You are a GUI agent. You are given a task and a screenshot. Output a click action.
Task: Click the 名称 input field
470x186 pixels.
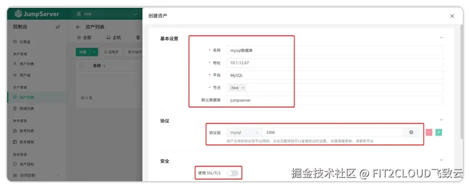click(335, 50)
